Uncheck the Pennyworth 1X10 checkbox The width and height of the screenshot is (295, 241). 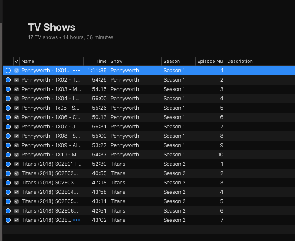(17, 155)
